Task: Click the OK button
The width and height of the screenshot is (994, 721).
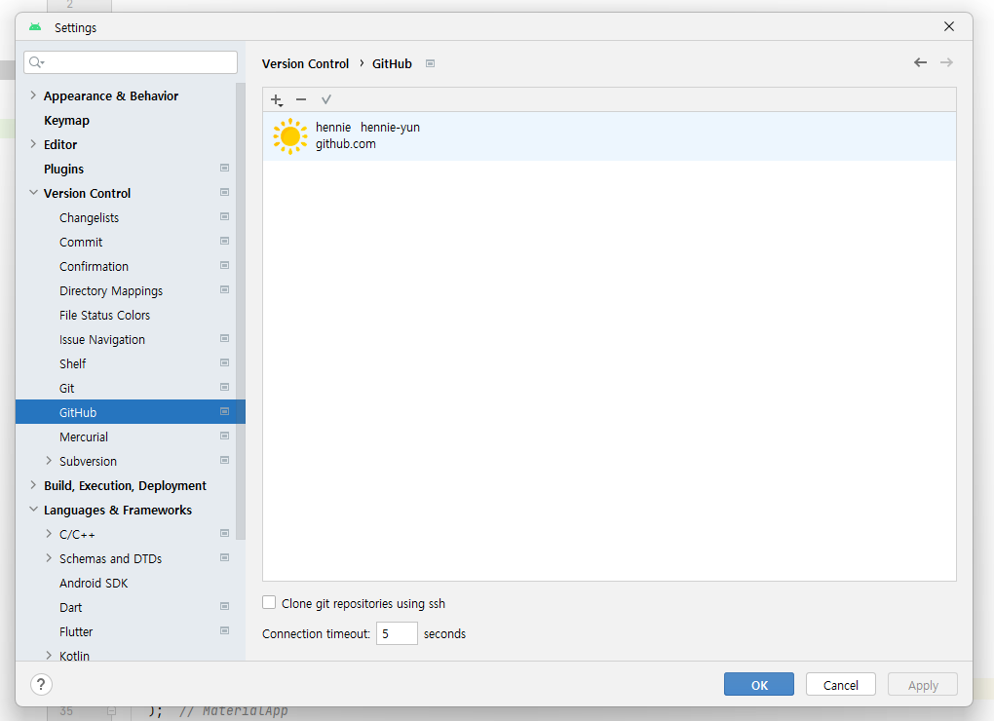Action: [759, 684]
